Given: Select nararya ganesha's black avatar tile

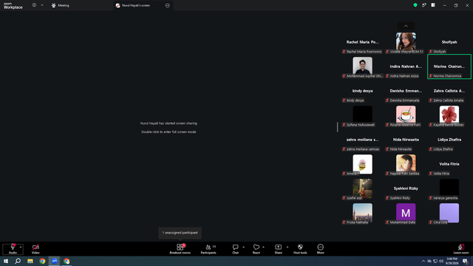Looking at the screenshot, I should 449,189.
